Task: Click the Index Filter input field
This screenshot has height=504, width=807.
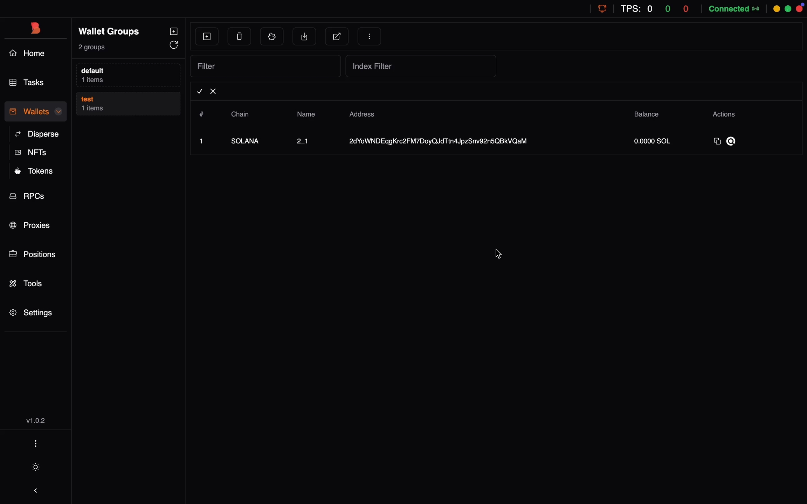Action: click(420, 66)
